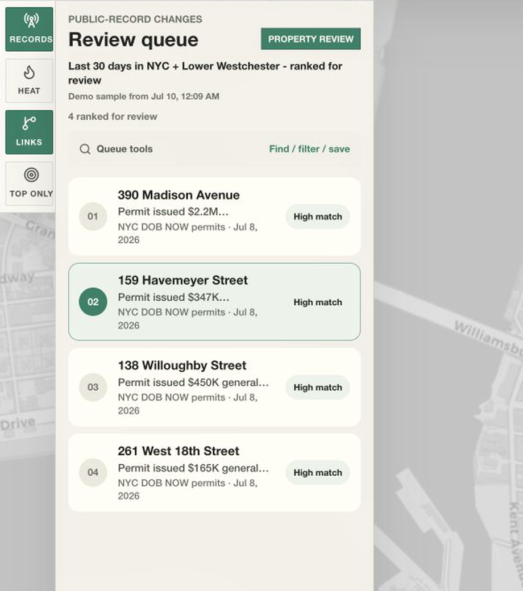The width and height of the screenshot is (523, 591).
Task: Click rank badge 02
Action: pos(93,302)
